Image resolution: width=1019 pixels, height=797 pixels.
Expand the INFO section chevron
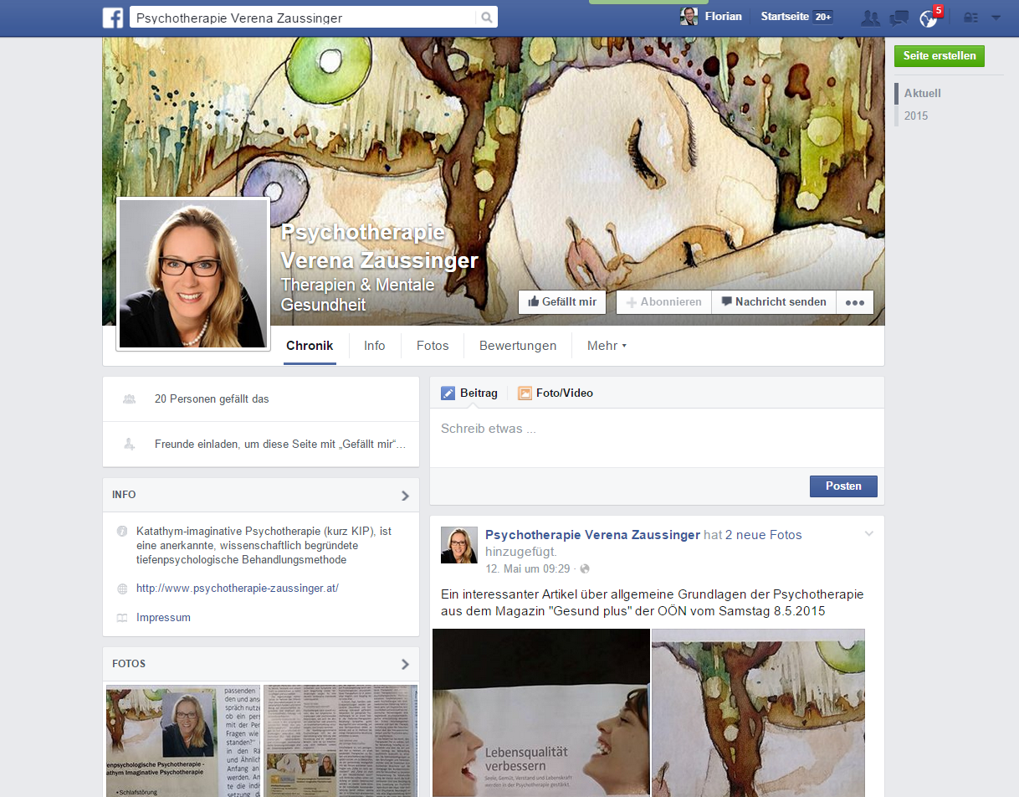coord(405,496)
